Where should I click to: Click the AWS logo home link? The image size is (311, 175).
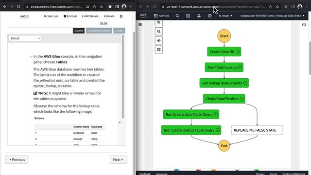pyautogui.click(x=143, y=16)
